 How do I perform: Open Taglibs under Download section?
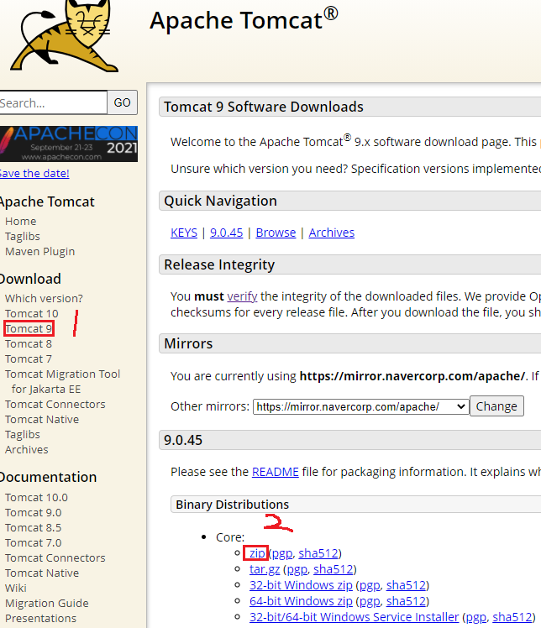23,435
